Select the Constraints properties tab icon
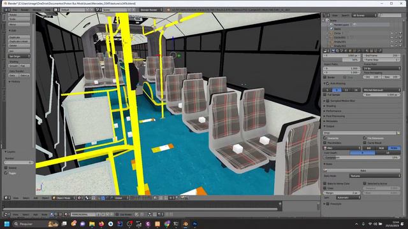Image resolution: width=408 pixels, height=229 pixels. click(355, 51)
